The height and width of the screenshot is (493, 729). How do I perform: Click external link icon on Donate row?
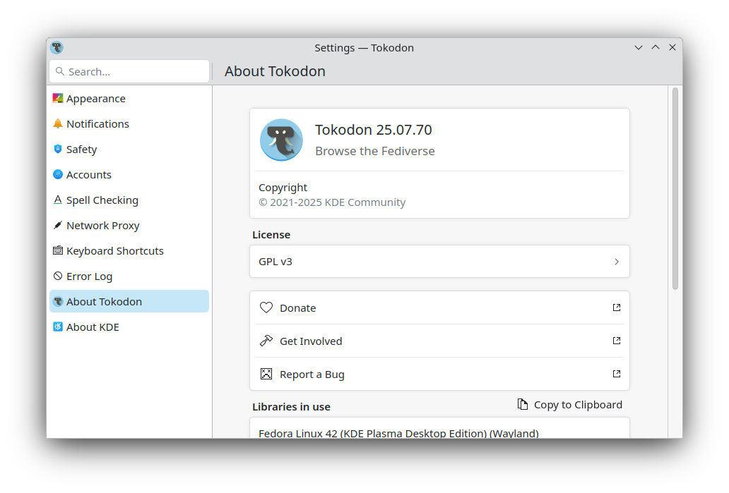click(617, 308)
